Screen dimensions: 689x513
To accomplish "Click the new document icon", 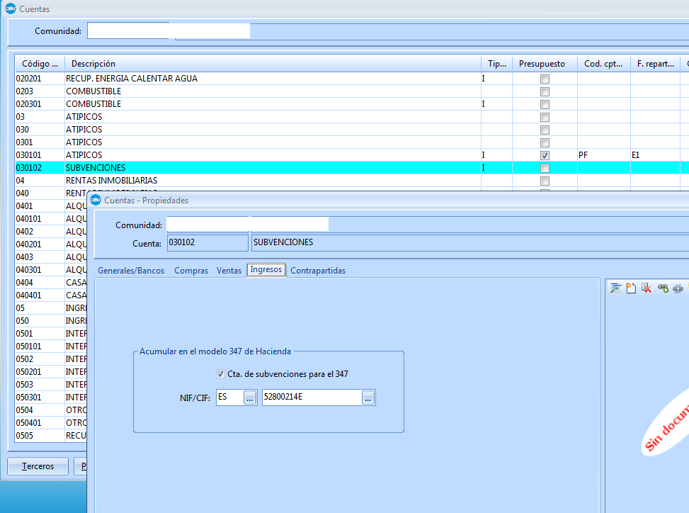I will click(x=630, y=288).
